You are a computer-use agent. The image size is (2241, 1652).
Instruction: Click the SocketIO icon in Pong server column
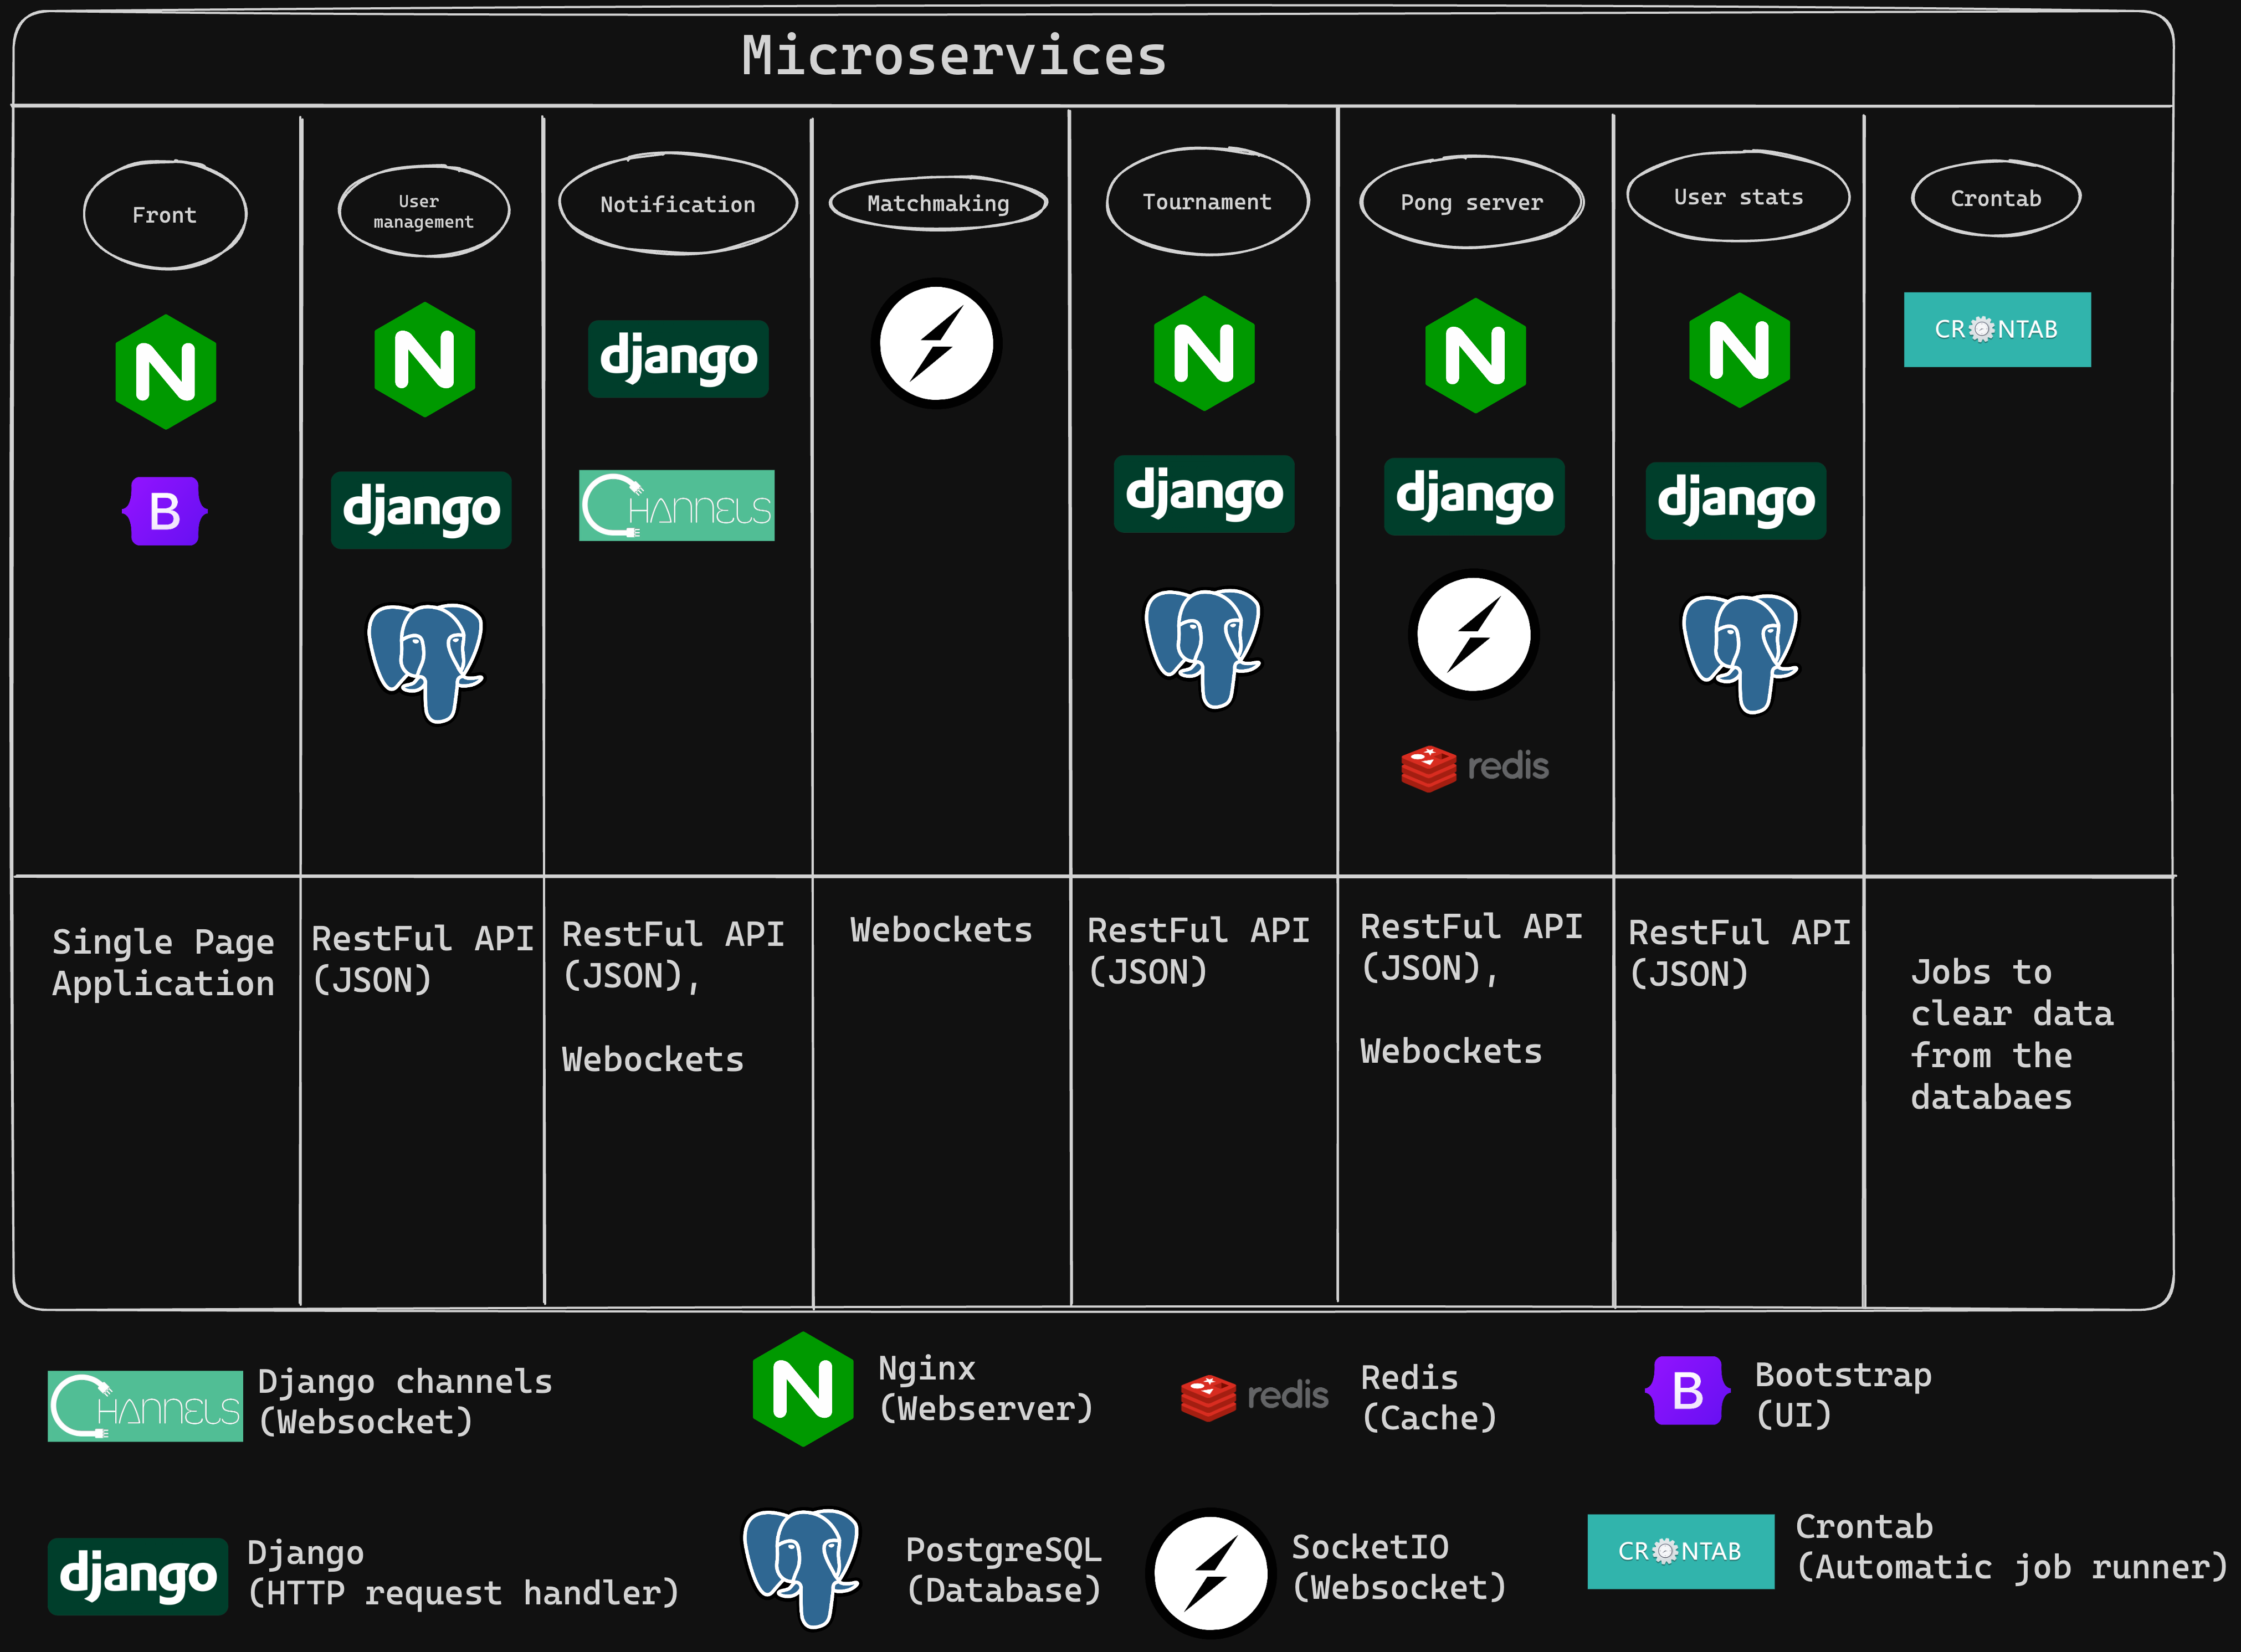click(x=1474, y=634)
